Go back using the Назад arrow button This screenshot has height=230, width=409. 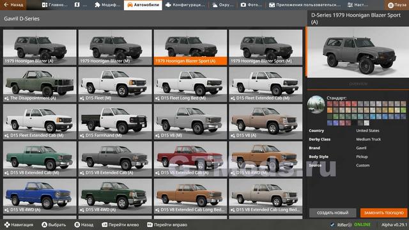point(13,4)
